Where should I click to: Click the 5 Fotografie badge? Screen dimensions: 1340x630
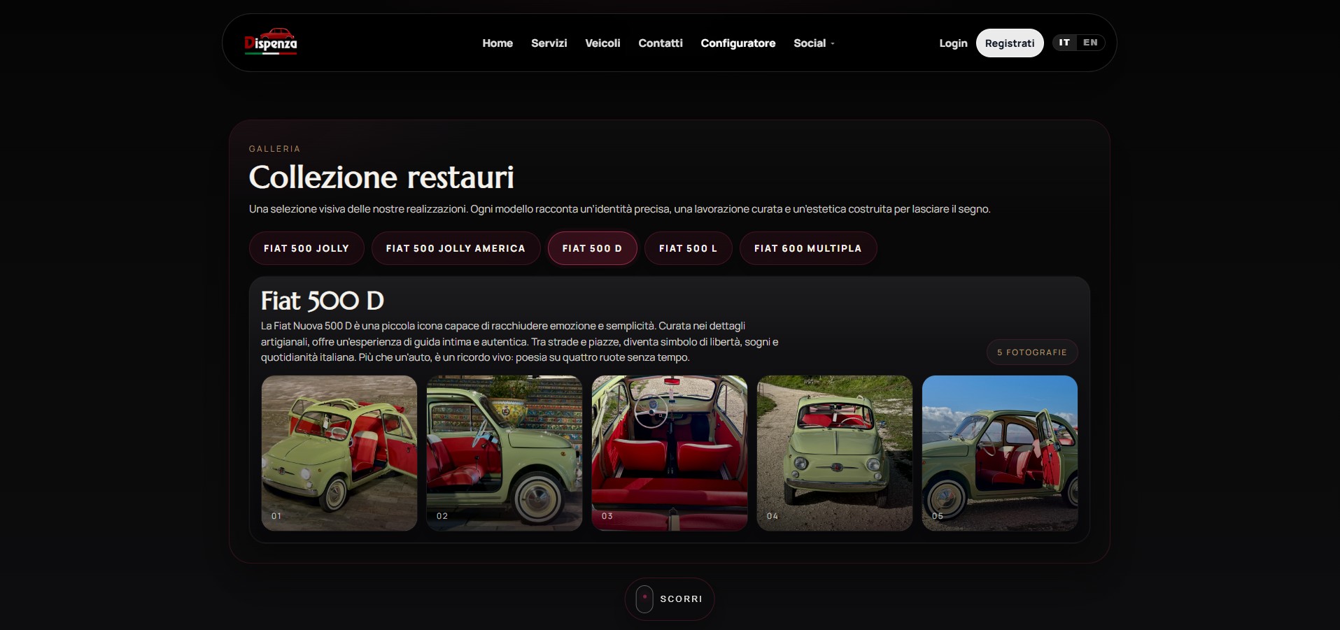coord(1032,352)
